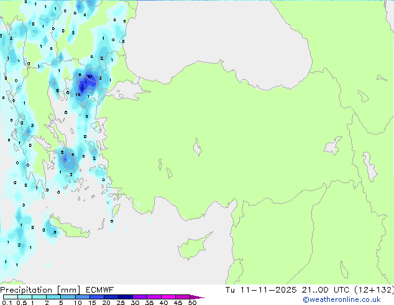Image resolution: width=394 pixels, height=305 pixels.
Task: Click the date 'Tu 11-11-2025'
Action: pyautogui.click(x=261, y=290)
